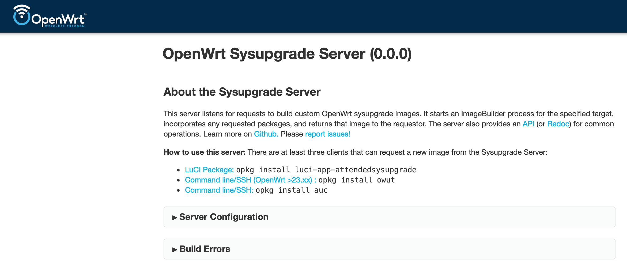This screenshot has height=272, width=627.
Task: Click the OpenWrt Wi-Fi logo icon
Action: pyautogui.click(x=21, y=15)
